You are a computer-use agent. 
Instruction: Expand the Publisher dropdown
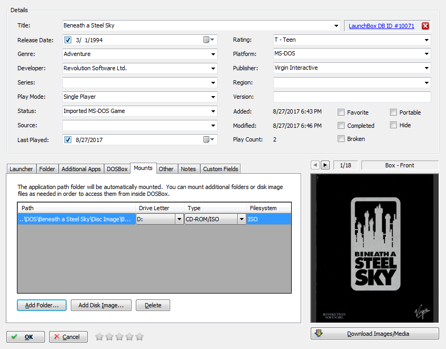[426, 68]
